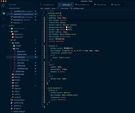This screenshot has height=113, width=135.
Task: Click the green macOS zoom window button
Action: click(6, 1)
